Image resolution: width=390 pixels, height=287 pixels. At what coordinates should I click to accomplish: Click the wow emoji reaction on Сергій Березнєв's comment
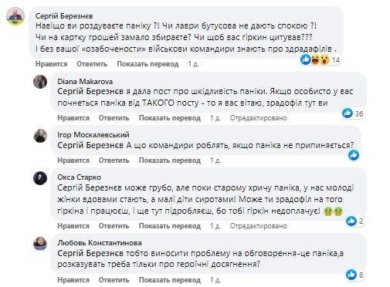[x=324, y=59]
